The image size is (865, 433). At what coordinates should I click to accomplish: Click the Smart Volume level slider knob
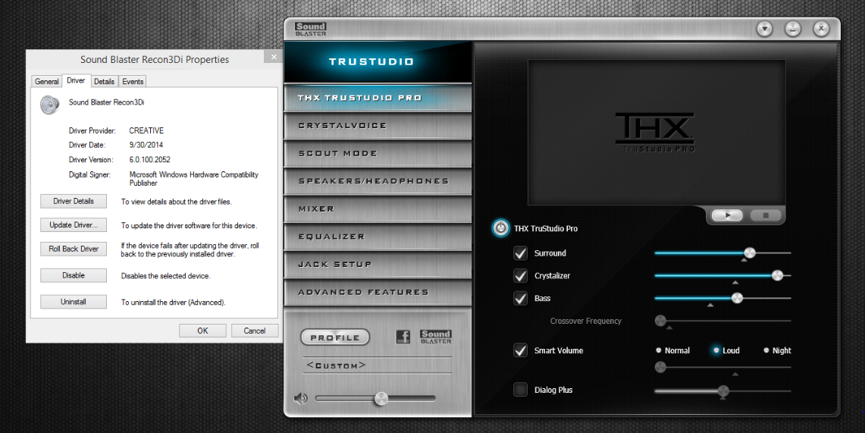(660, 367)
